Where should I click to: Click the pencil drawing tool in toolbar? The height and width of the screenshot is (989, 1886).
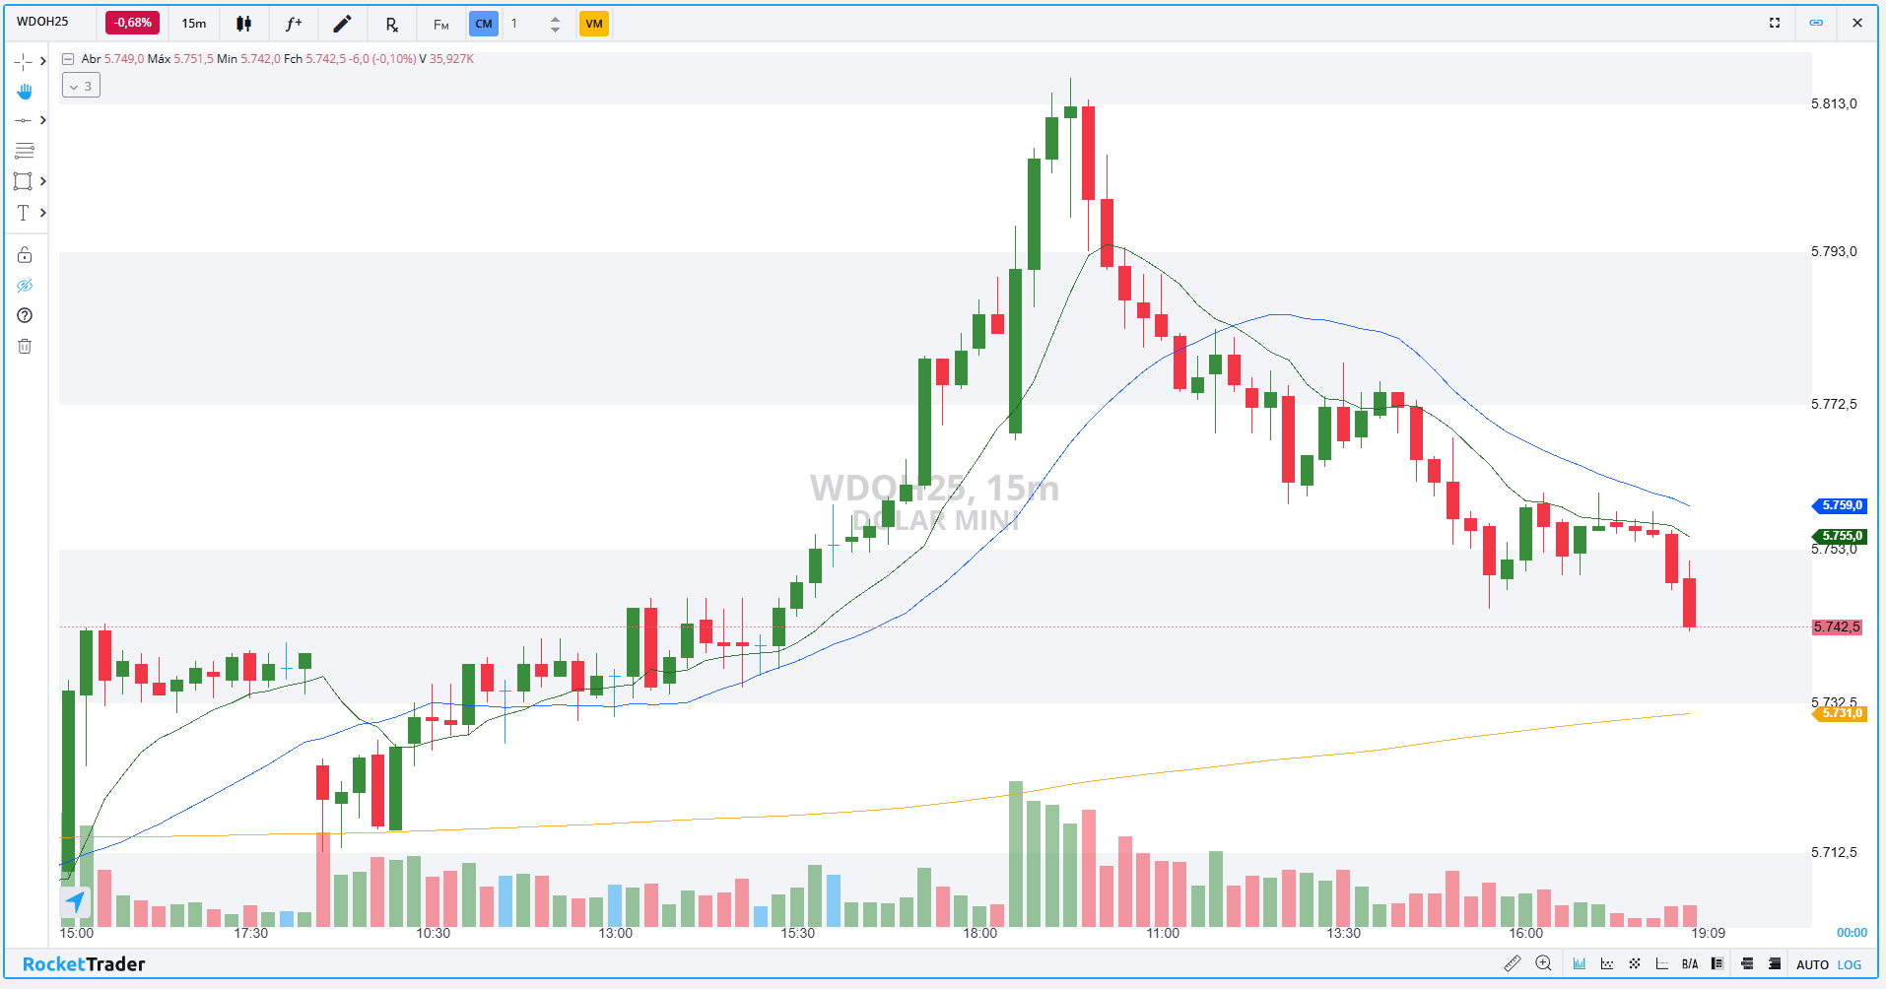(342, 24)
